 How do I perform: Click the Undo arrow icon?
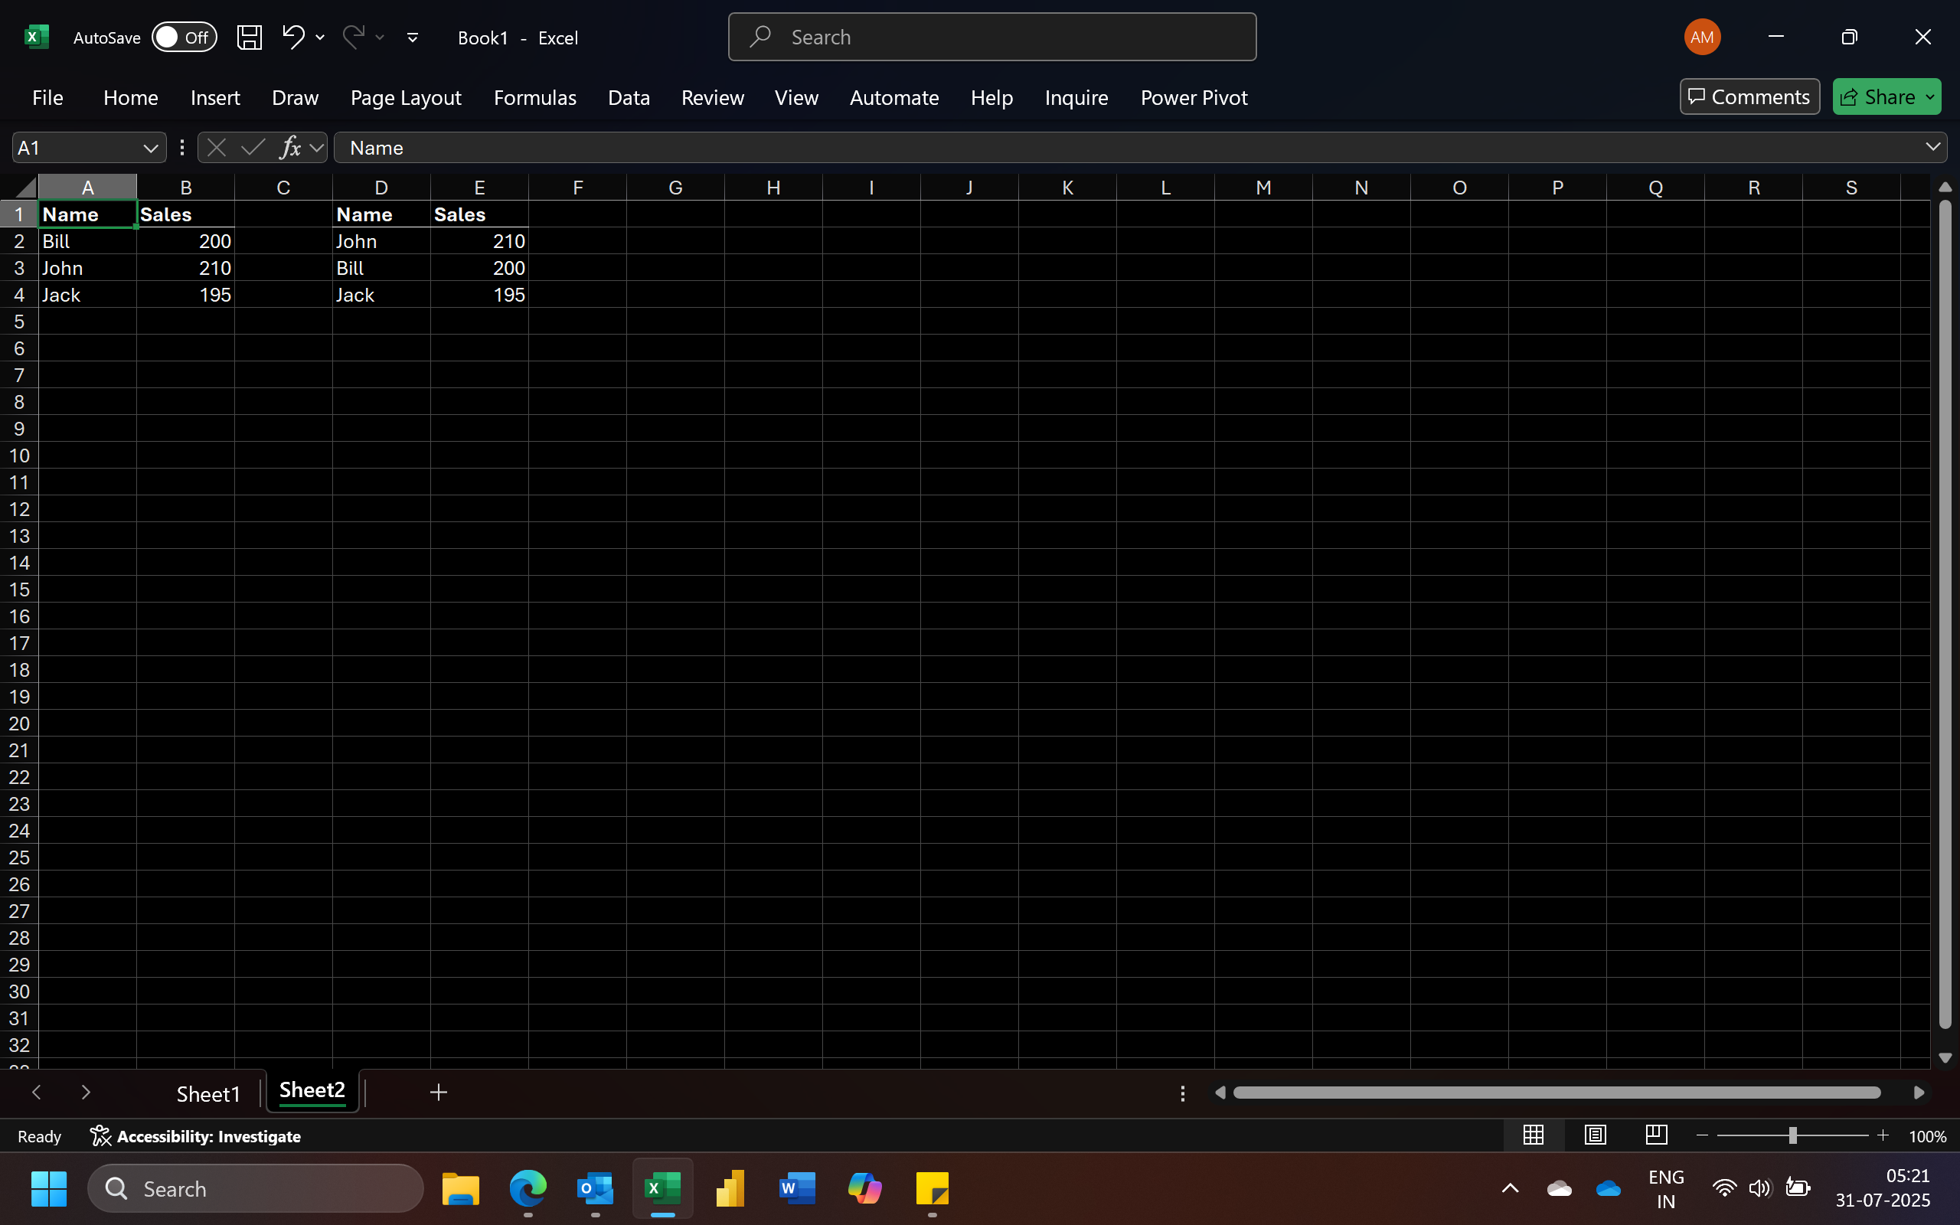pos(293,37)
